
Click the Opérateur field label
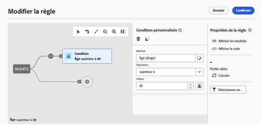[x=142, y=65]
